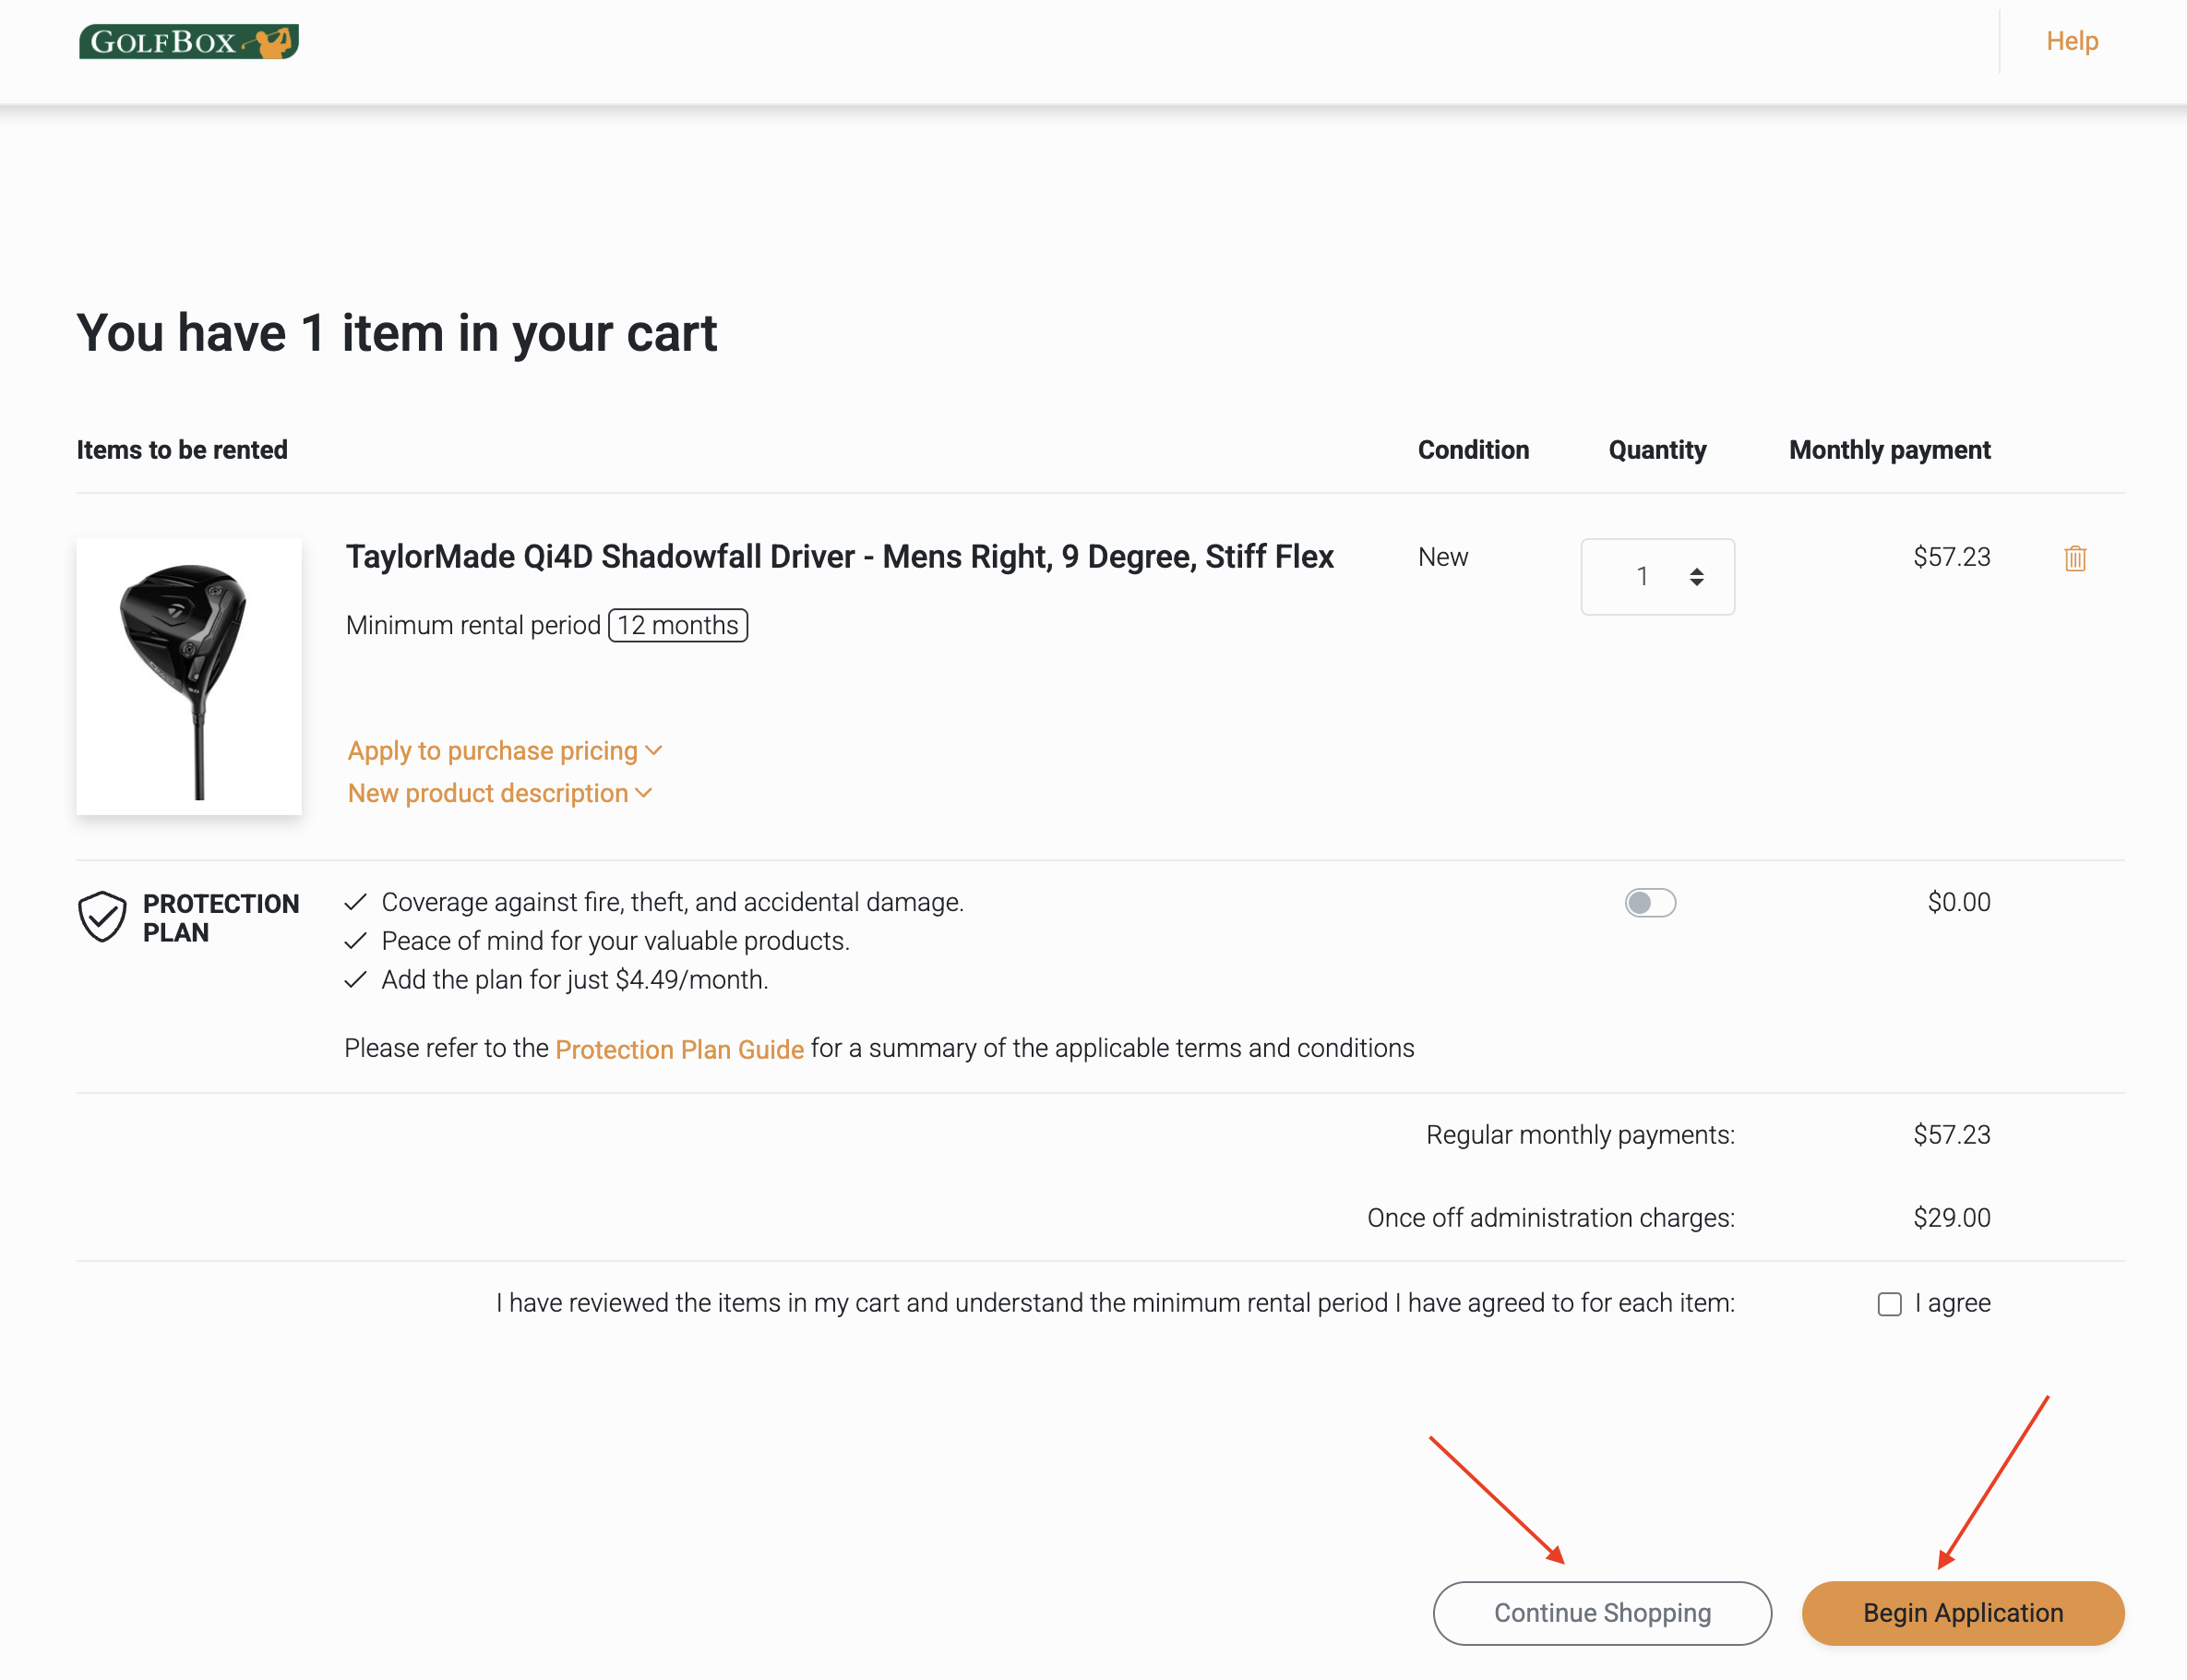
Task: Open the Help link
Action: (x=2072, y=41)
